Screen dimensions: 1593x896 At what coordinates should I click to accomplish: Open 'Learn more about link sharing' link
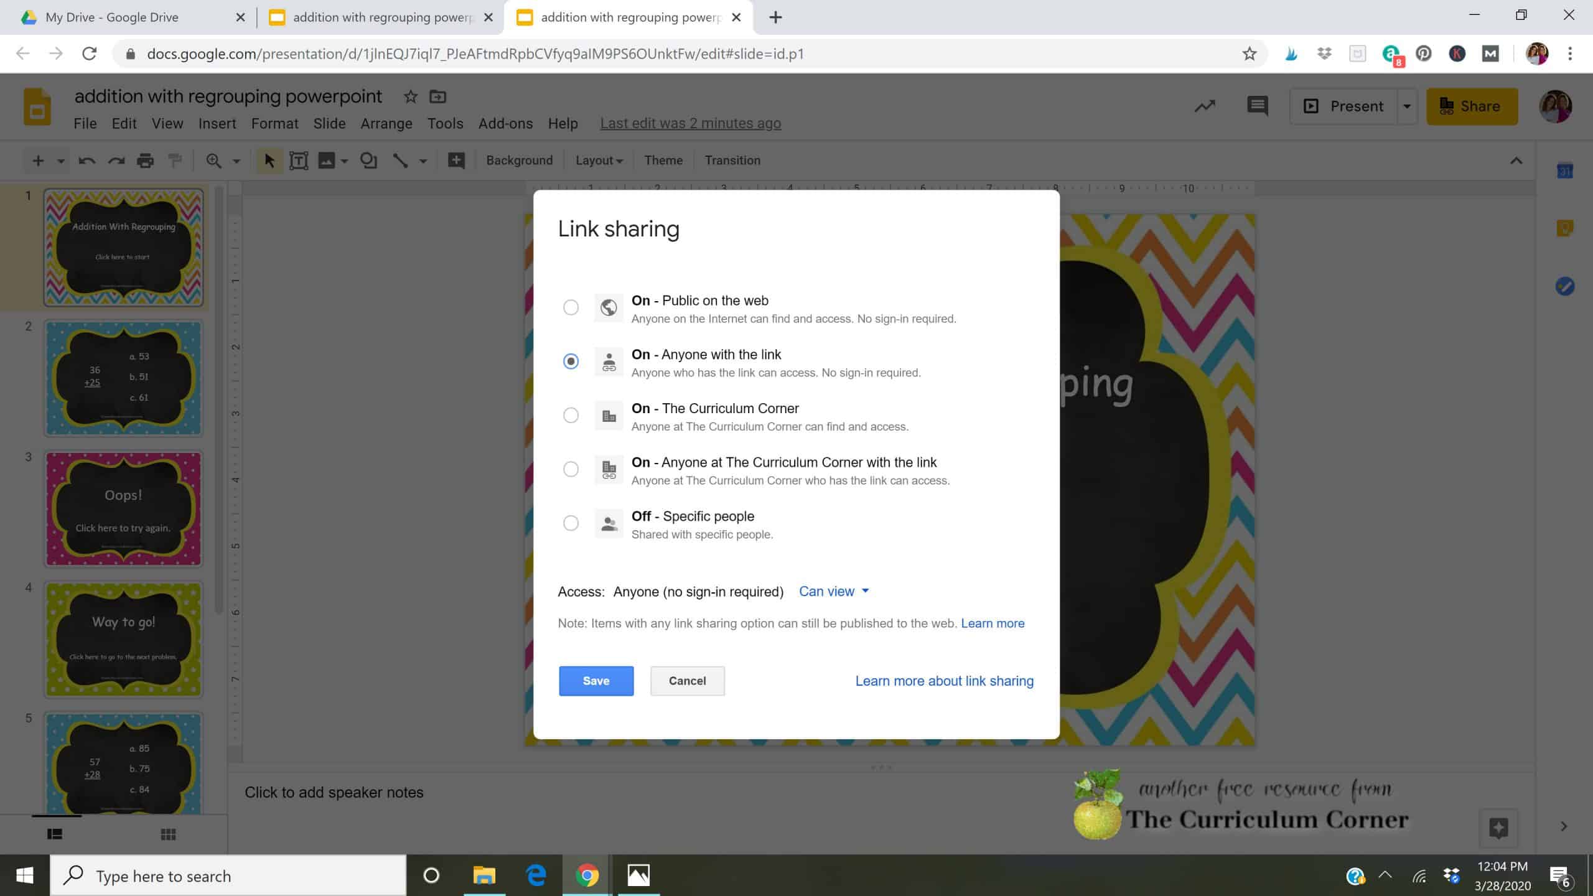pos(944,681)
